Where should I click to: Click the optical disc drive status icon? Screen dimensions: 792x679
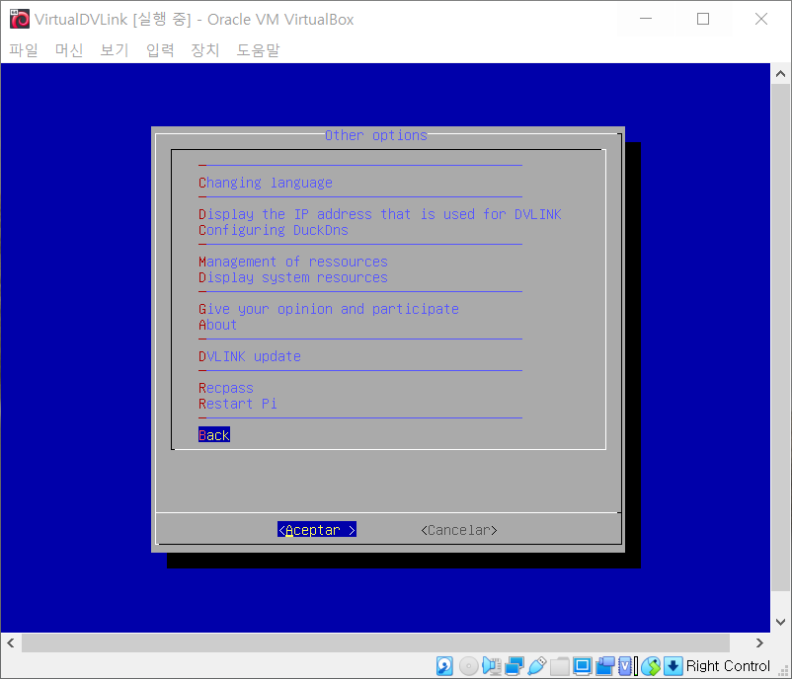click(x=469, y=666)
